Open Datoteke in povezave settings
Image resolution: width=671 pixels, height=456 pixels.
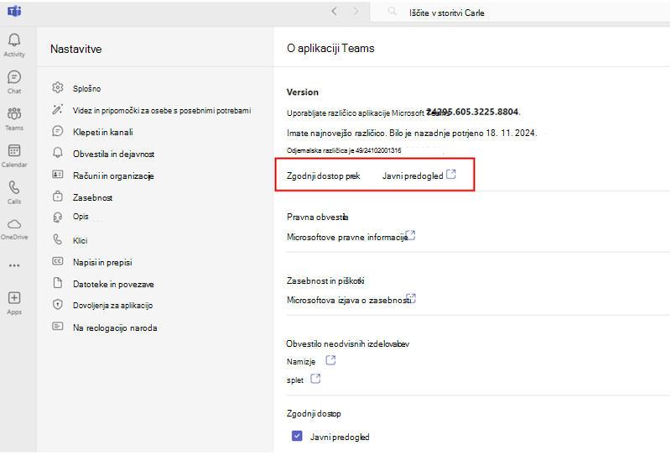tap(113, 284)
